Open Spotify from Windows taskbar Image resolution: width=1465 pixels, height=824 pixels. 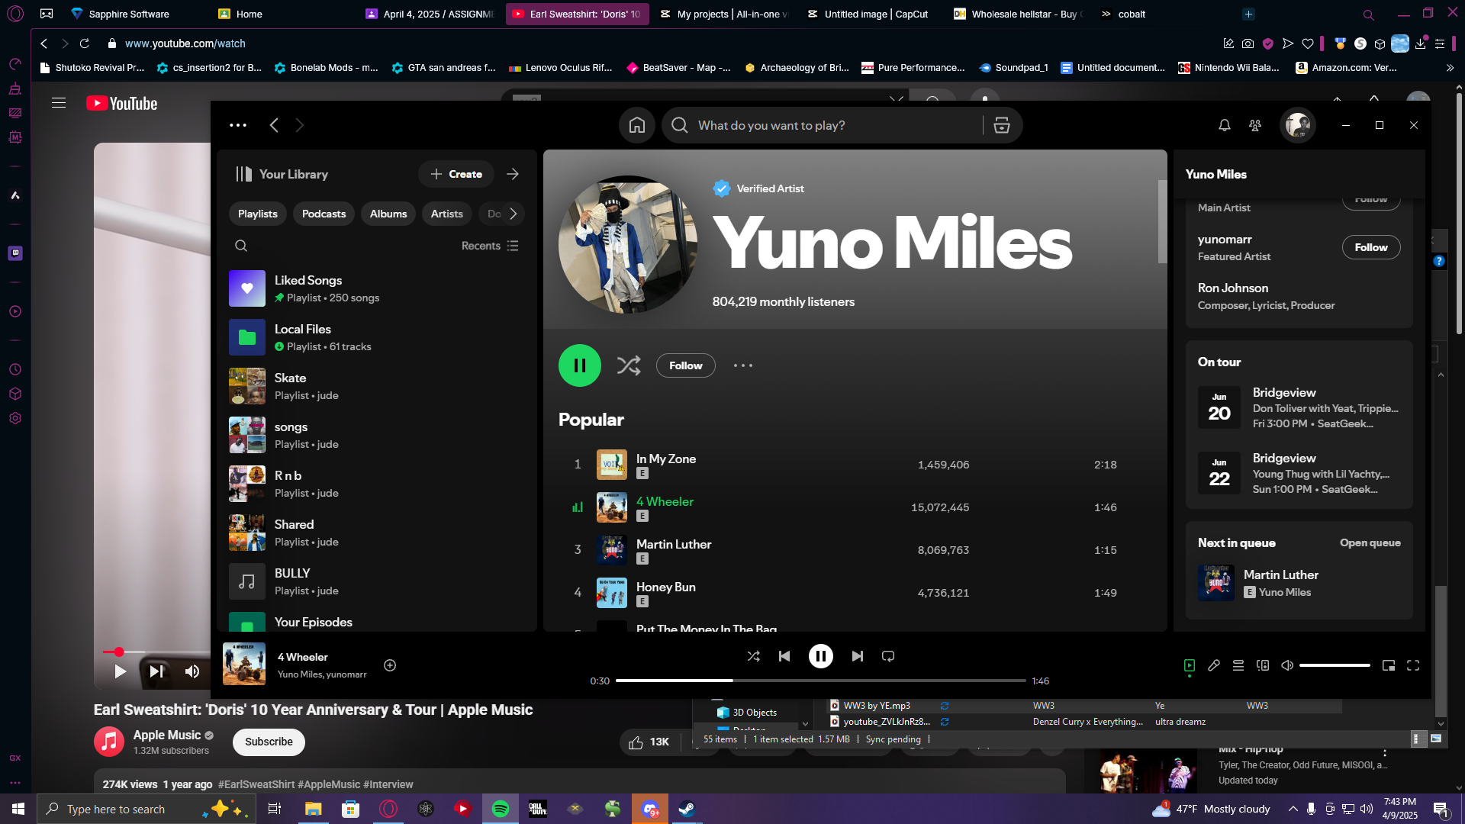(x=501, y=809)
